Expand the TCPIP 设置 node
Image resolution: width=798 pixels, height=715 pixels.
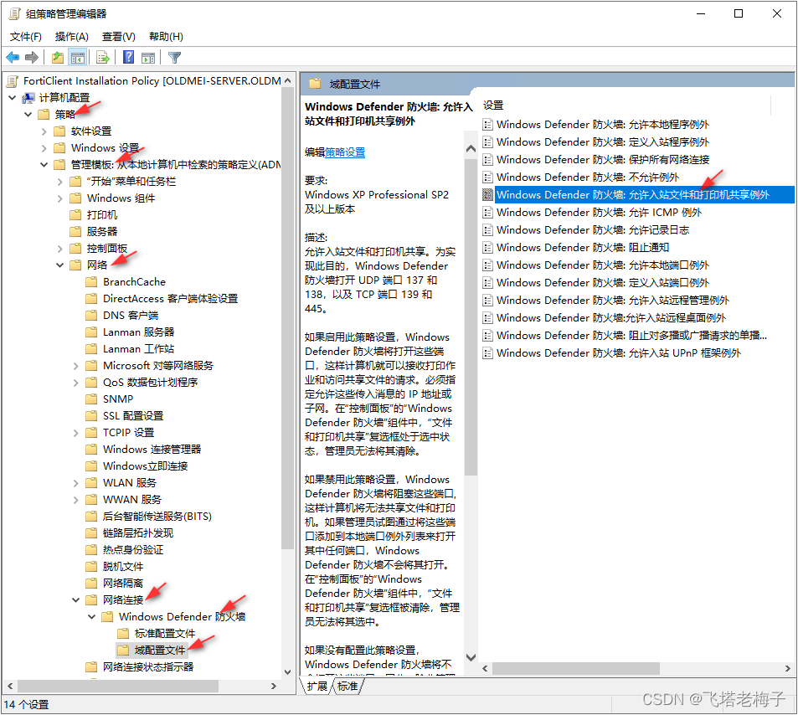[x=76, y=433]
